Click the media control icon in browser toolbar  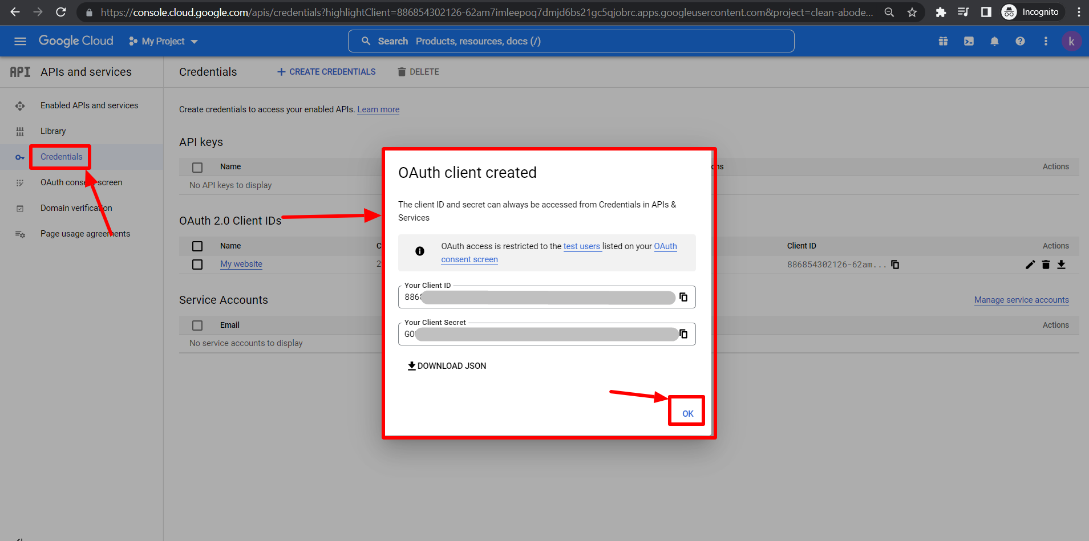click(x=963, y=12)
